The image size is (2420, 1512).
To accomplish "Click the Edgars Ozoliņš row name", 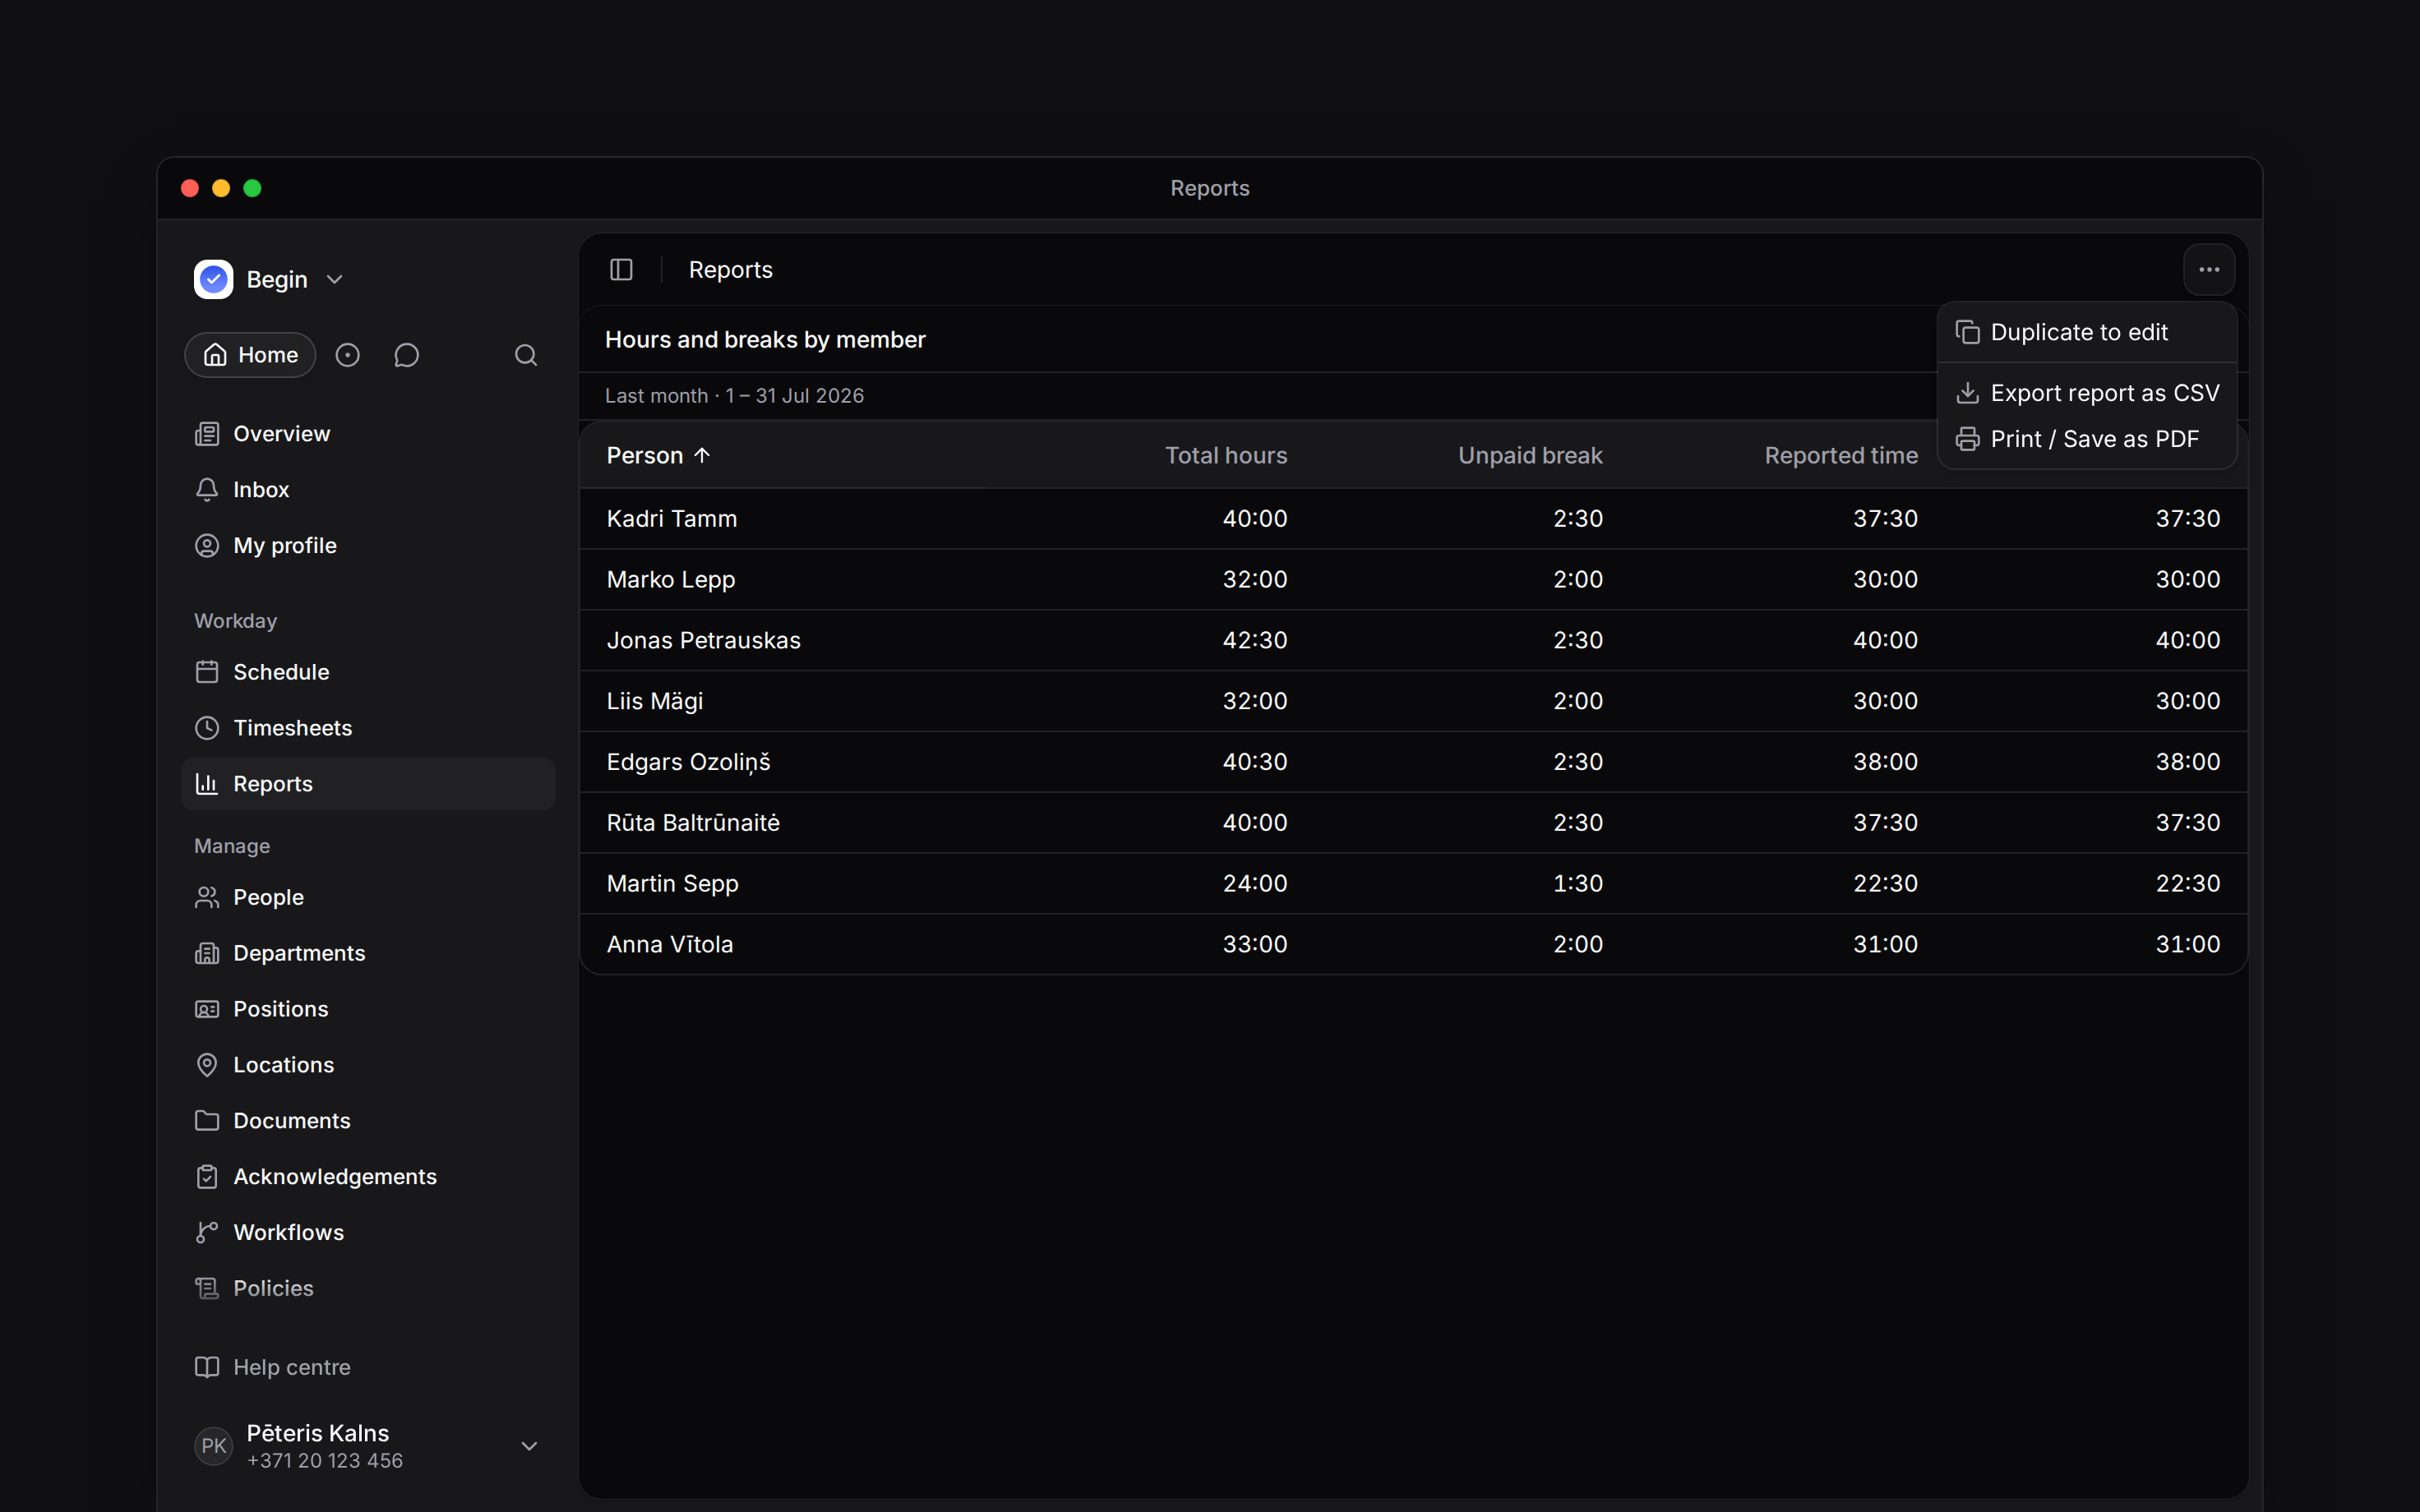I will [689, 762].
